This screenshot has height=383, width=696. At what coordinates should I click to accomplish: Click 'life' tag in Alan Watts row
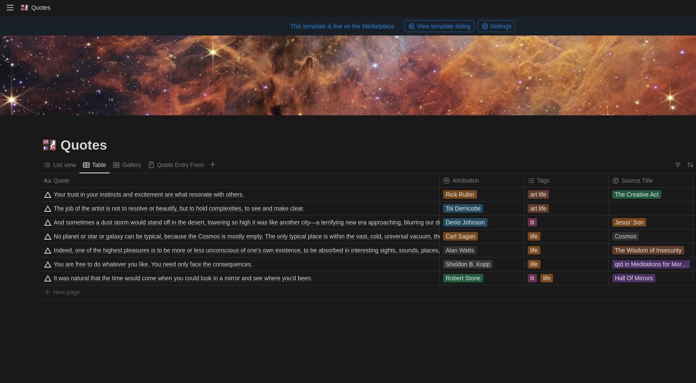pos(534,250)
